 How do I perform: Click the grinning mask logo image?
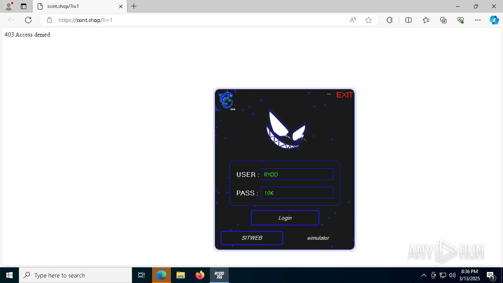286,130
